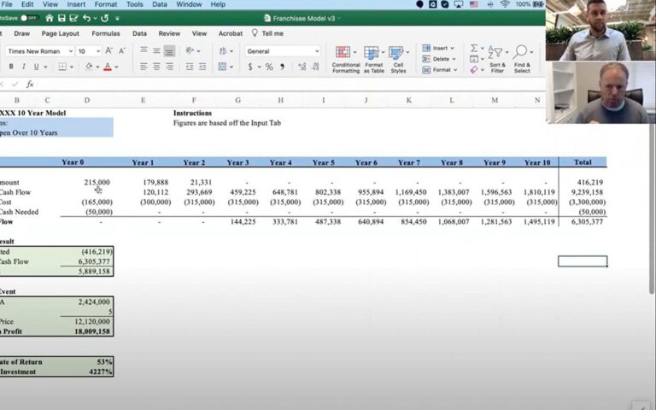This screenshot has height=410, width=656.
Task: Toggle Underline formatting
Action: [36, 67]
